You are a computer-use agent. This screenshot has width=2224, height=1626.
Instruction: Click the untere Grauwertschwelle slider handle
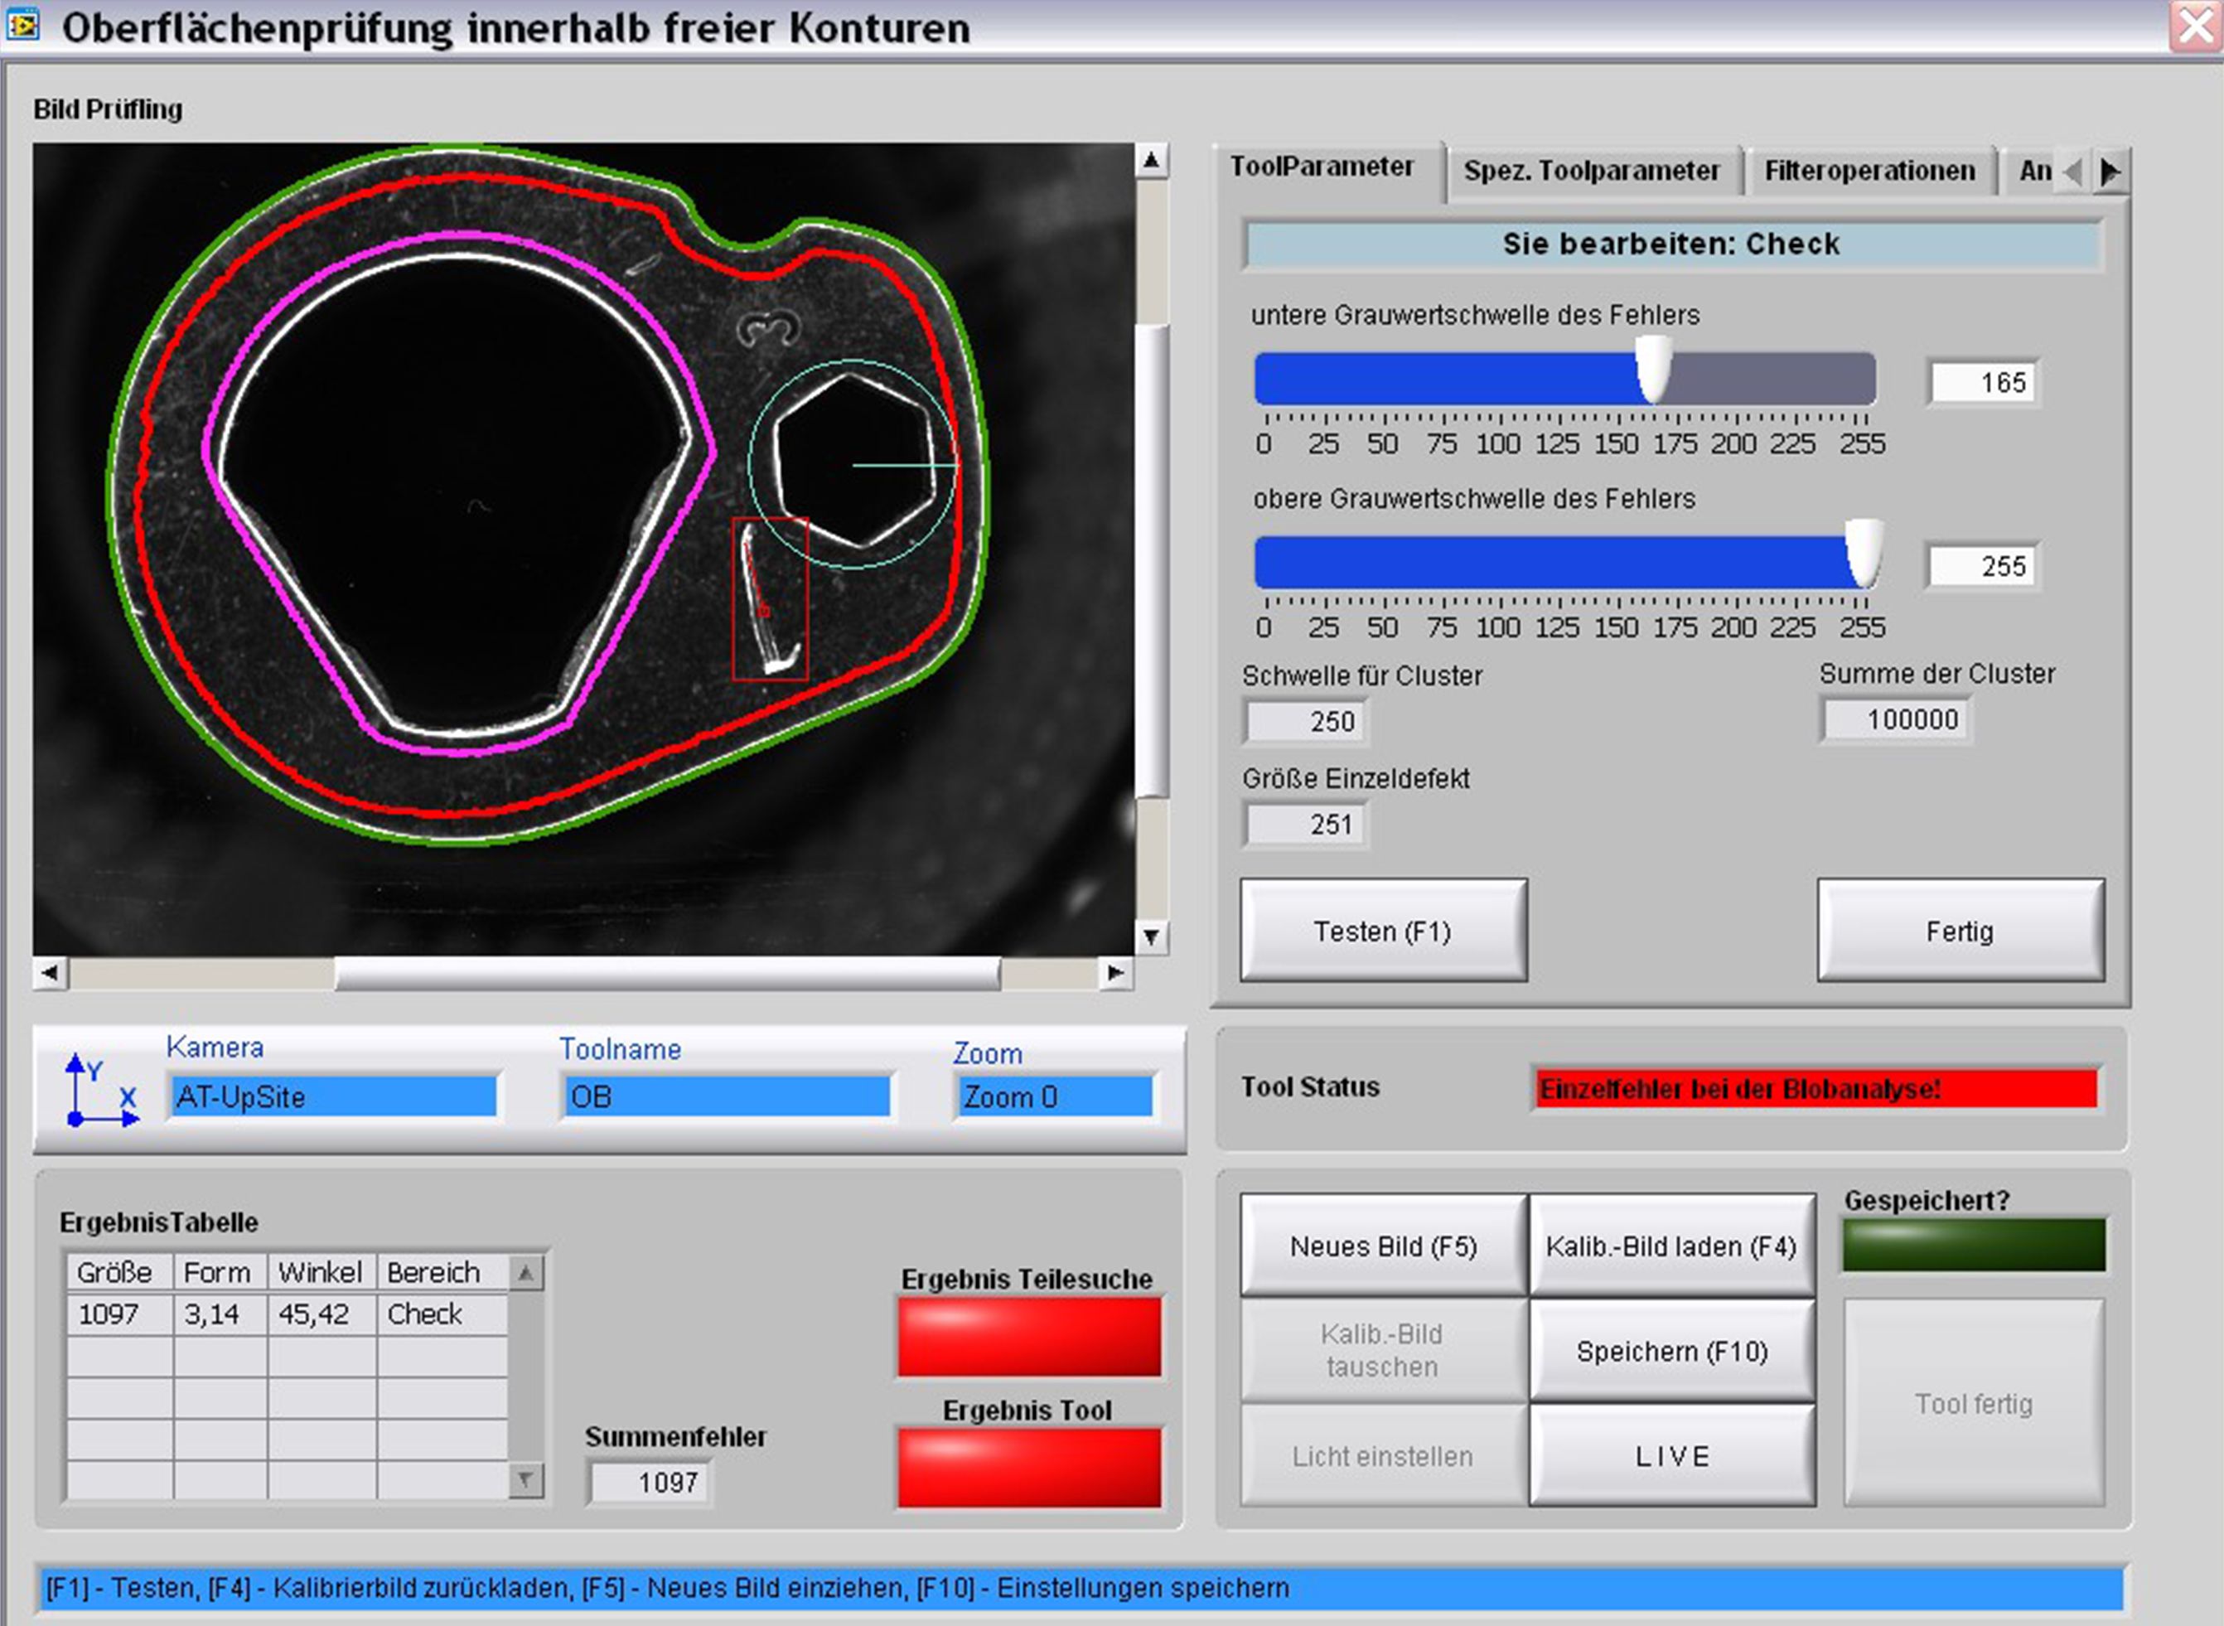(x=1654, y=369)
